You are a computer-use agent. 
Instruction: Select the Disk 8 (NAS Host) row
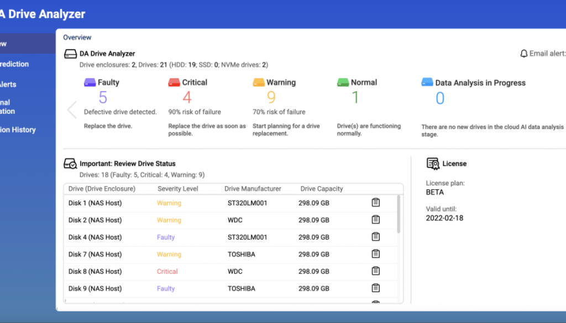[230, 272]
